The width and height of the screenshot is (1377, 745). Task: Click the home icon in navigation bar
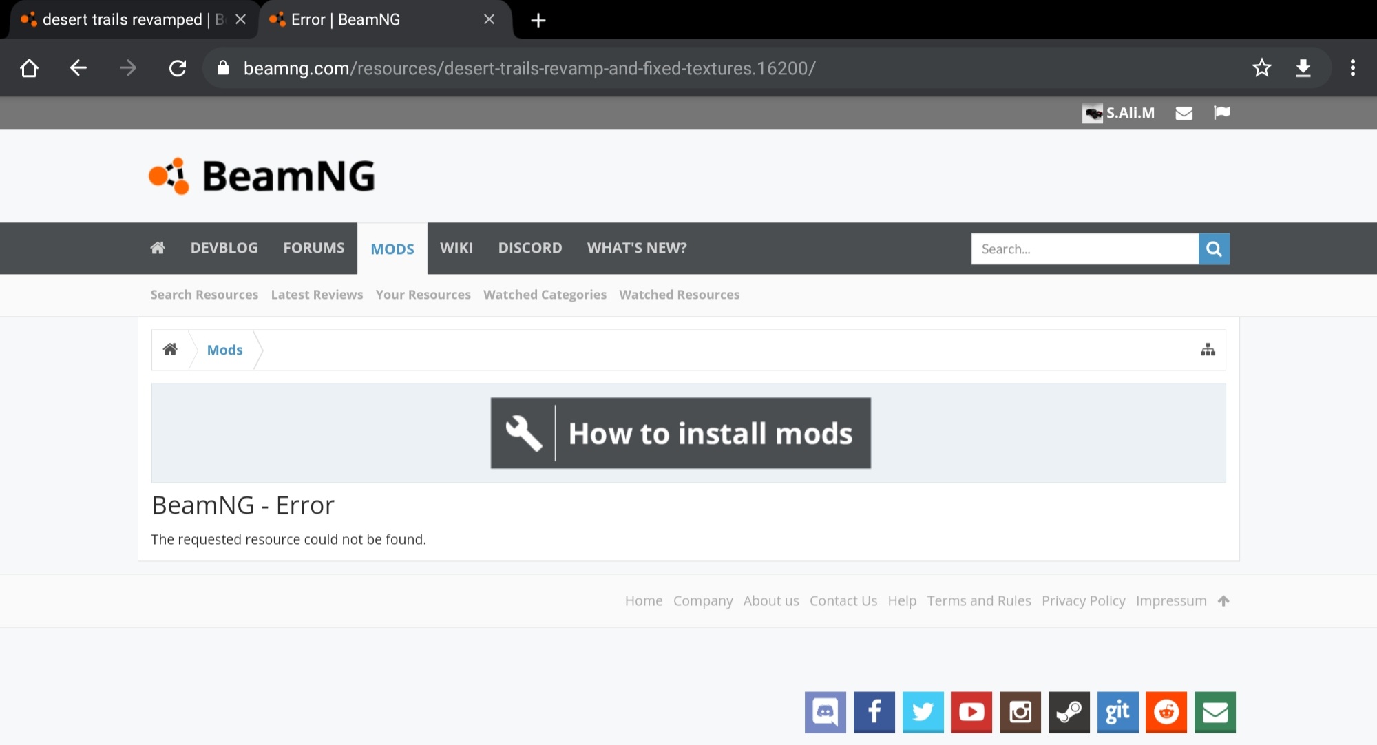158,248
